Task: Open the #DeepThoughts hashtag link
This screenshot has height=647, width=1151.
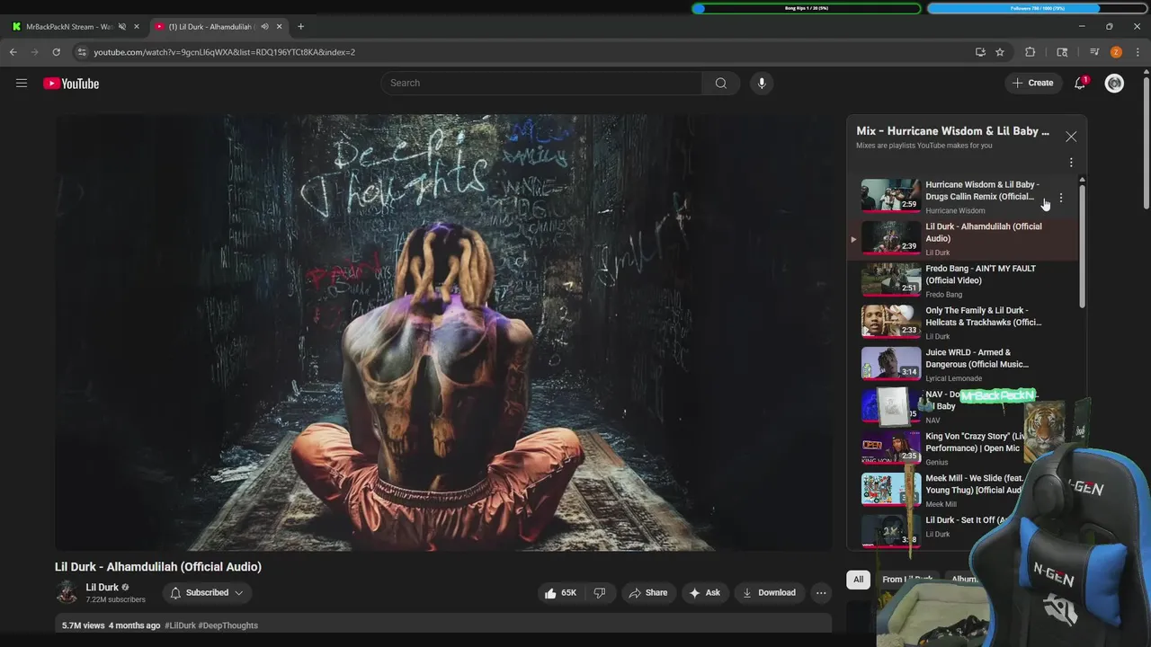Action: click(228, 625)
